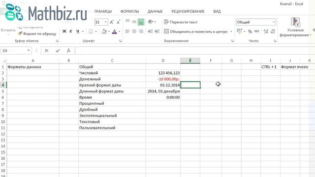Apply thousands separator (000) style

(x=256, y=31)
